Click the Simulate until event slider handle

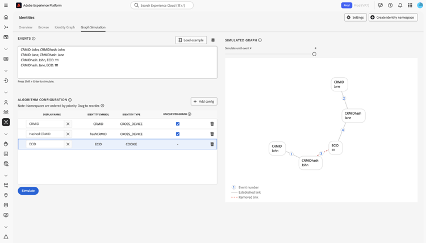click(x=314, y=54)
